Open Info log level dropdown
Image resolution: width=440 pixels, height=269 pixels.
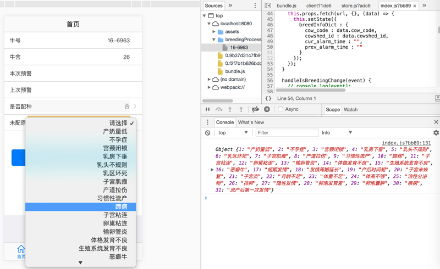(x=337, y=132)
